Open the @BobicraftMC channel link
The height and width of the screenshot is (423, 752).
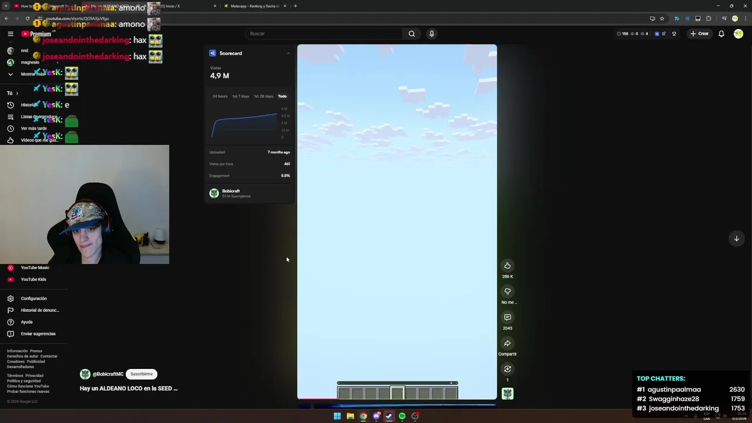pos(108,374)
